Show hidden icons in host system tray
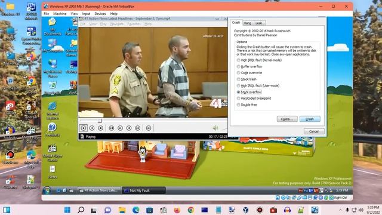 tap(340, 210)
